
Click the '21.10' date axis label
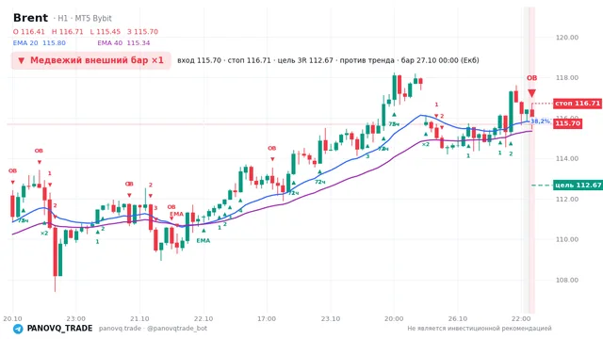[x=139, y=318]
